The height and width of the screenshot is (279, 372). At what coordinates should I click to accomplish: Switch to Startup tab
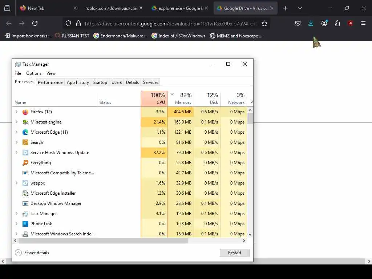coord(100,82)
